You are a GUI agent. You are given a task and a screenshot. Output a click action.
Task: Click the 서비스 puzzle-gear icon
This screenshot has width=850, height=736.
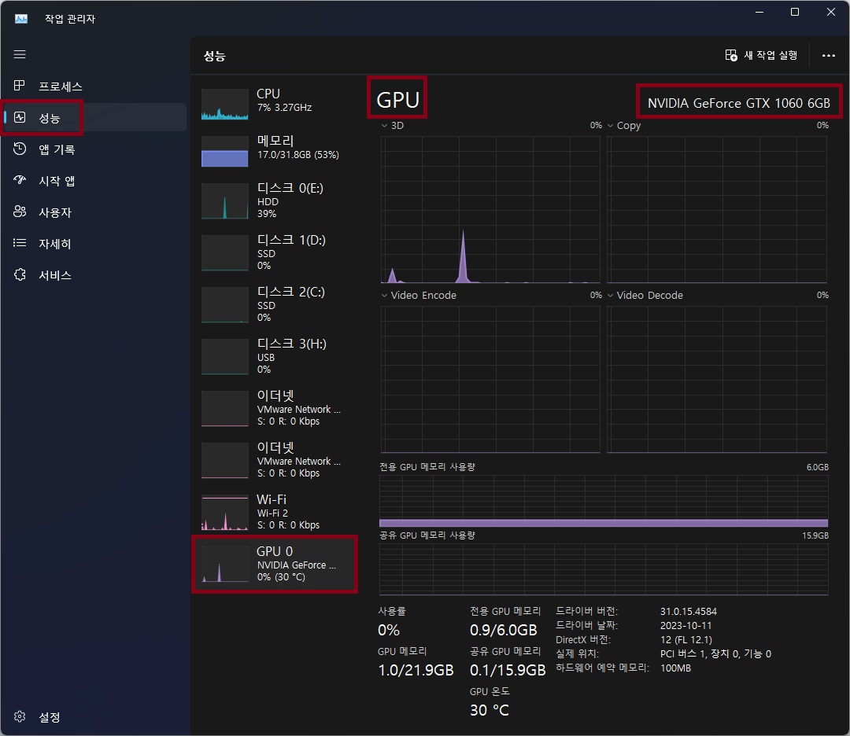tap(20, 274)
